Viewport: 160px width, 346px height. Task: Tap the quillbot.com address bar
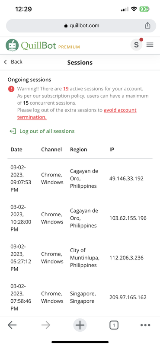[x=81, y=26]
